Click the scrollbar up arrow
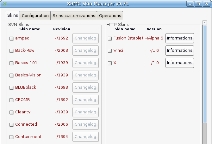 204,22
